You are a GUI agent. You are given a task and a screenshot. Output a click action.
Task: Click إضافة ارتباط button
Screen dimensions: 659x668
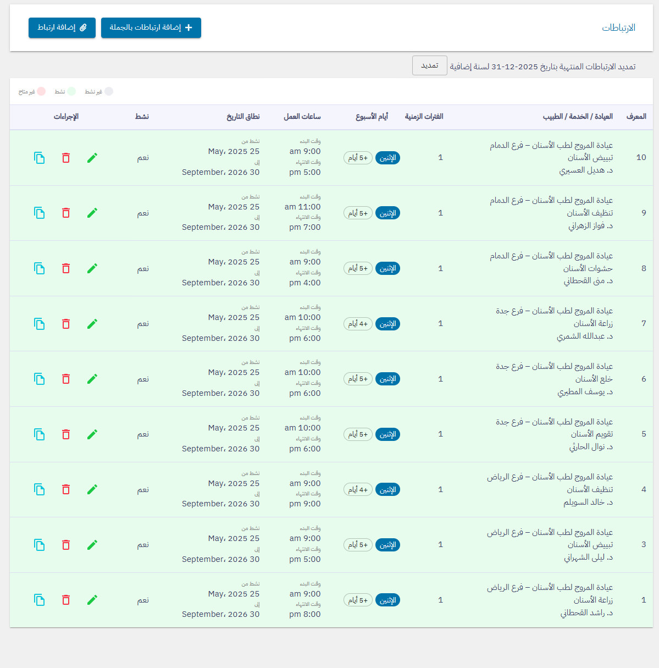(62, 27)
